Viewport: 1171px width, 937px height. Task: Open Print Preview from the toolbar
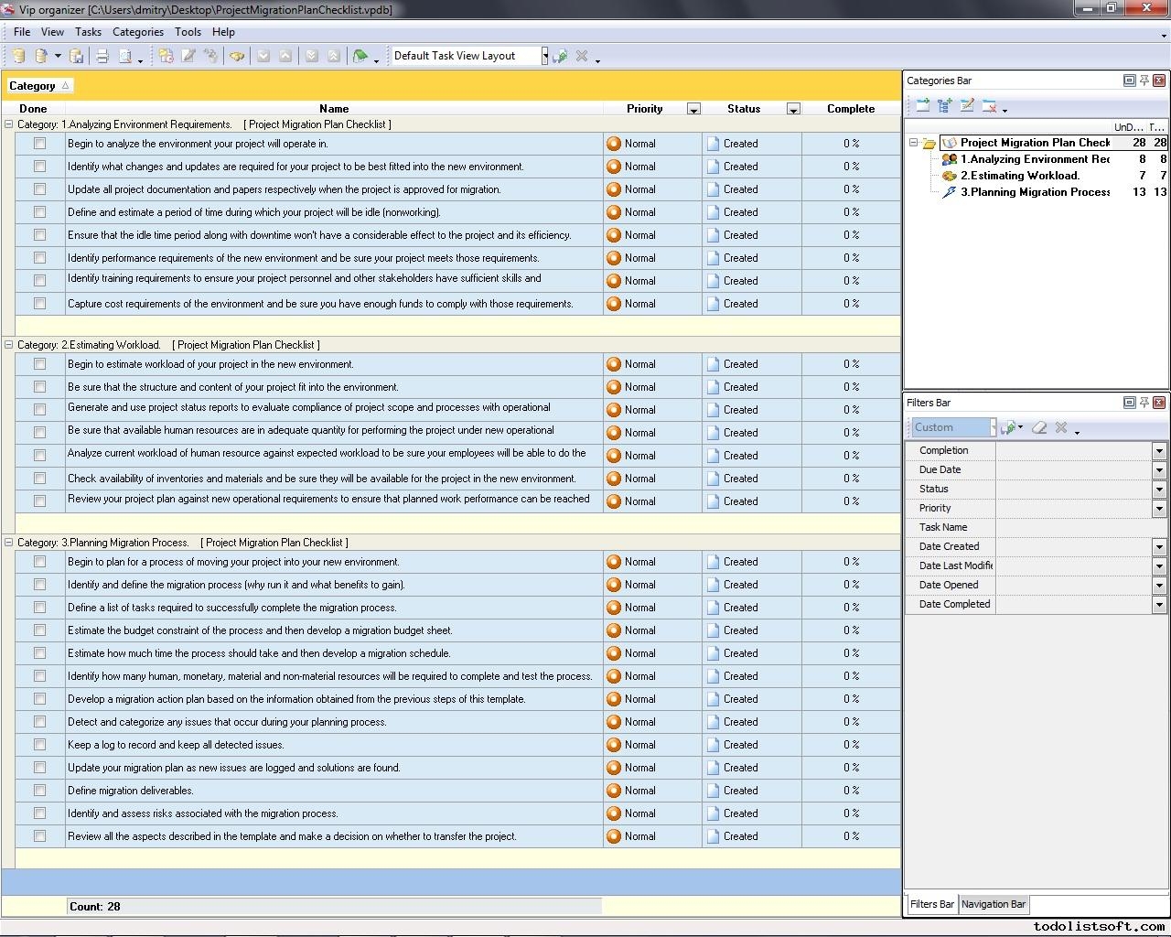pos(124,55)
